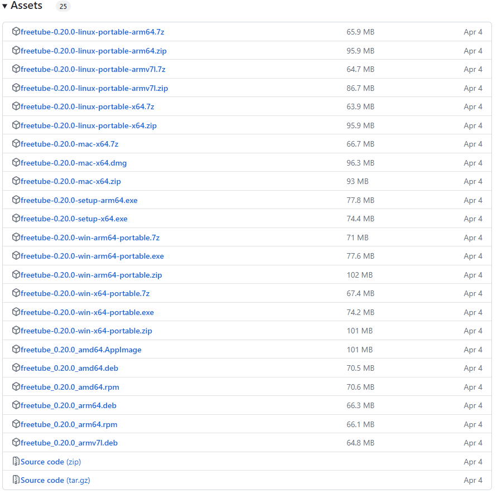Click package icon beside amd64.deb

click(x=16, y=367)
